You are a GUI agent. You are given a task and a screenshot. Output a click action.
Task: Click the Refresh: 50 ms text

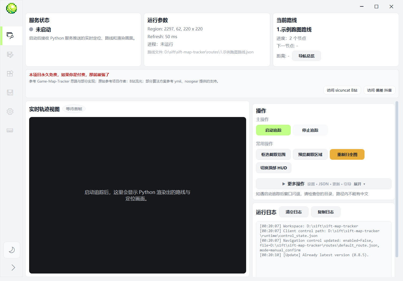pos(162,37)
